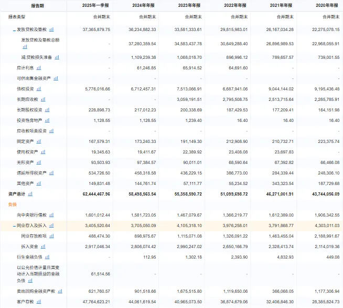Select interbank deposits value 488,474.30
The width and height of the screenshot is (343, 308).
(x=99, y=237)
